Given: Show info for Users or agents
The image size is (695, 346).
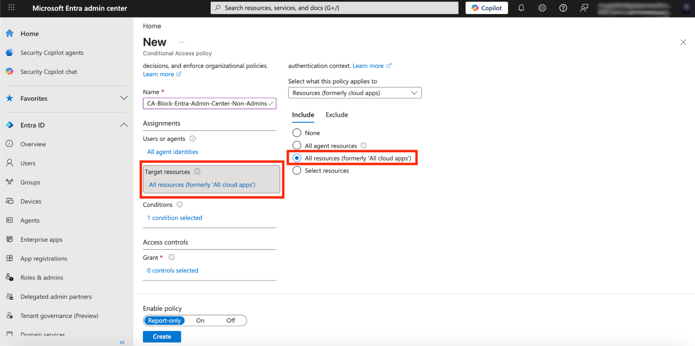Looking at the screenshot, I should click(x=193, y=138).
